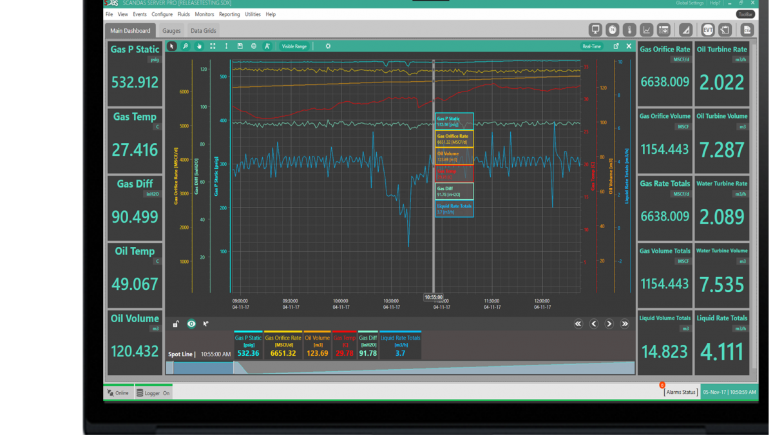The width and height of the screenshot is (773, 435).
Task: Print the chart using printer icon
Action: click(x=253, y=46)
